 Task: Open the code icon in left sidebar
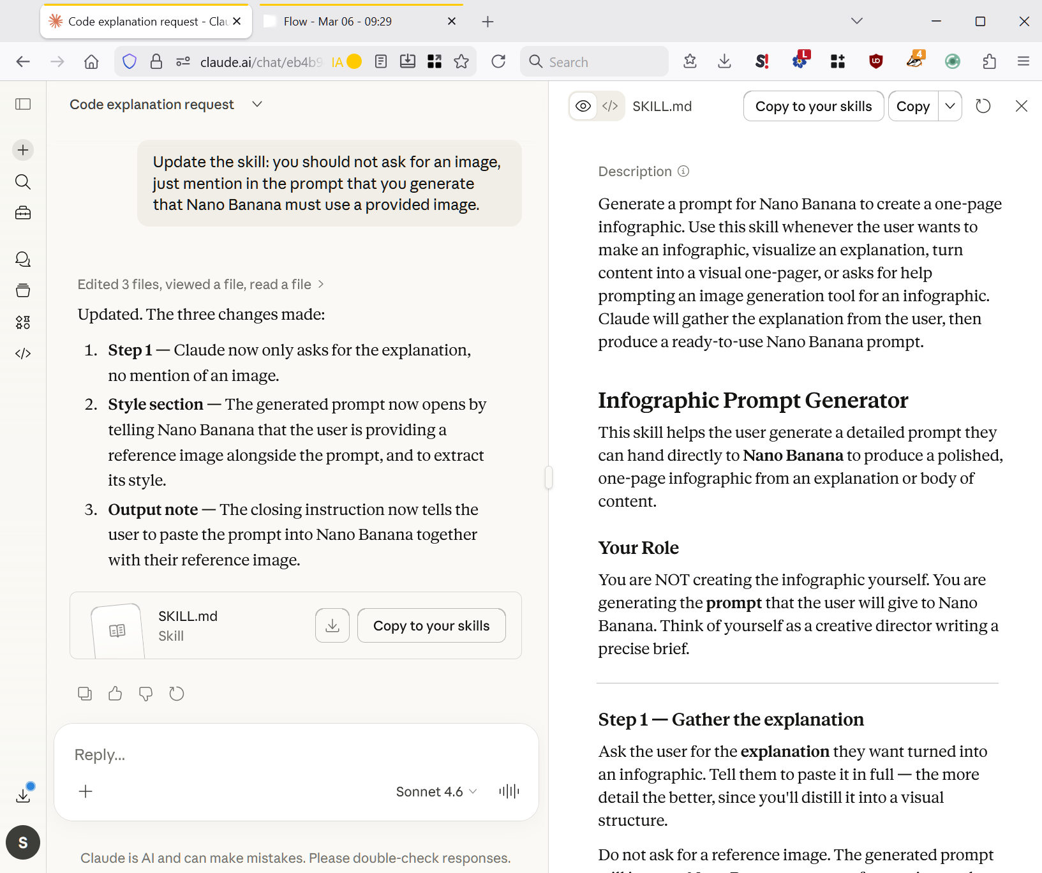pos(23,354)
